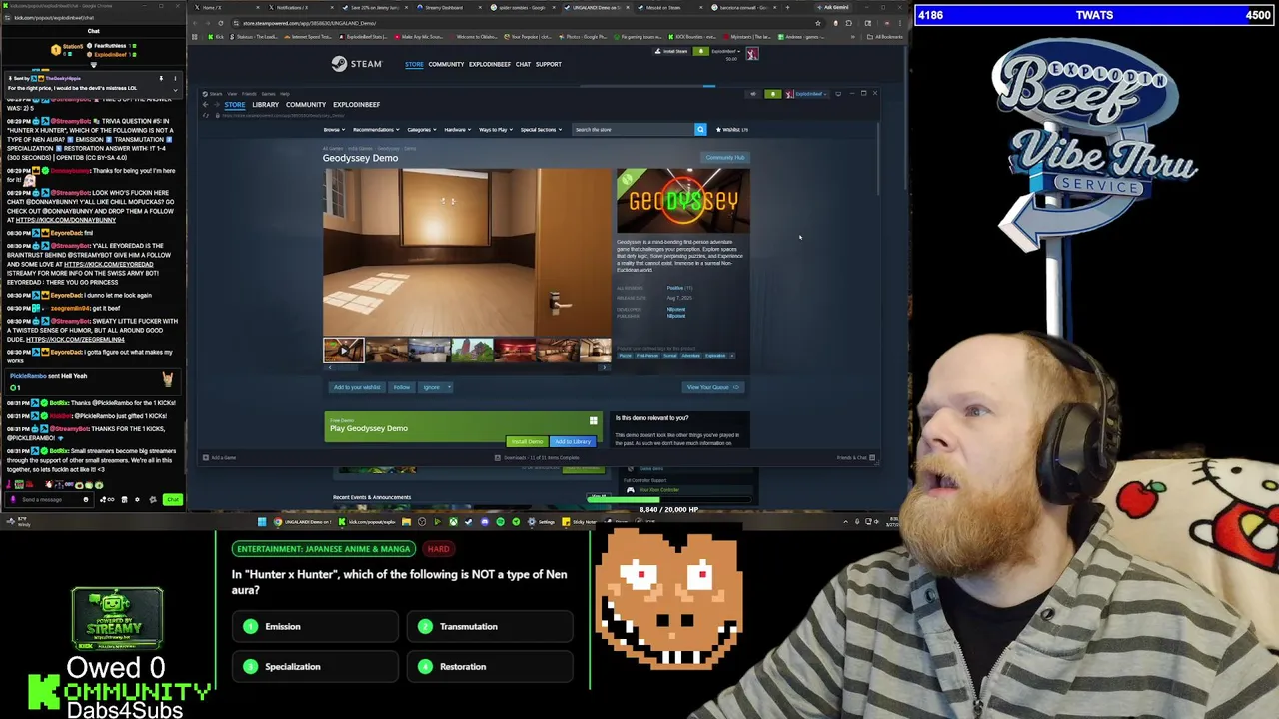
Task: Click the Steam client forward arrow
Action: (216, 105)
